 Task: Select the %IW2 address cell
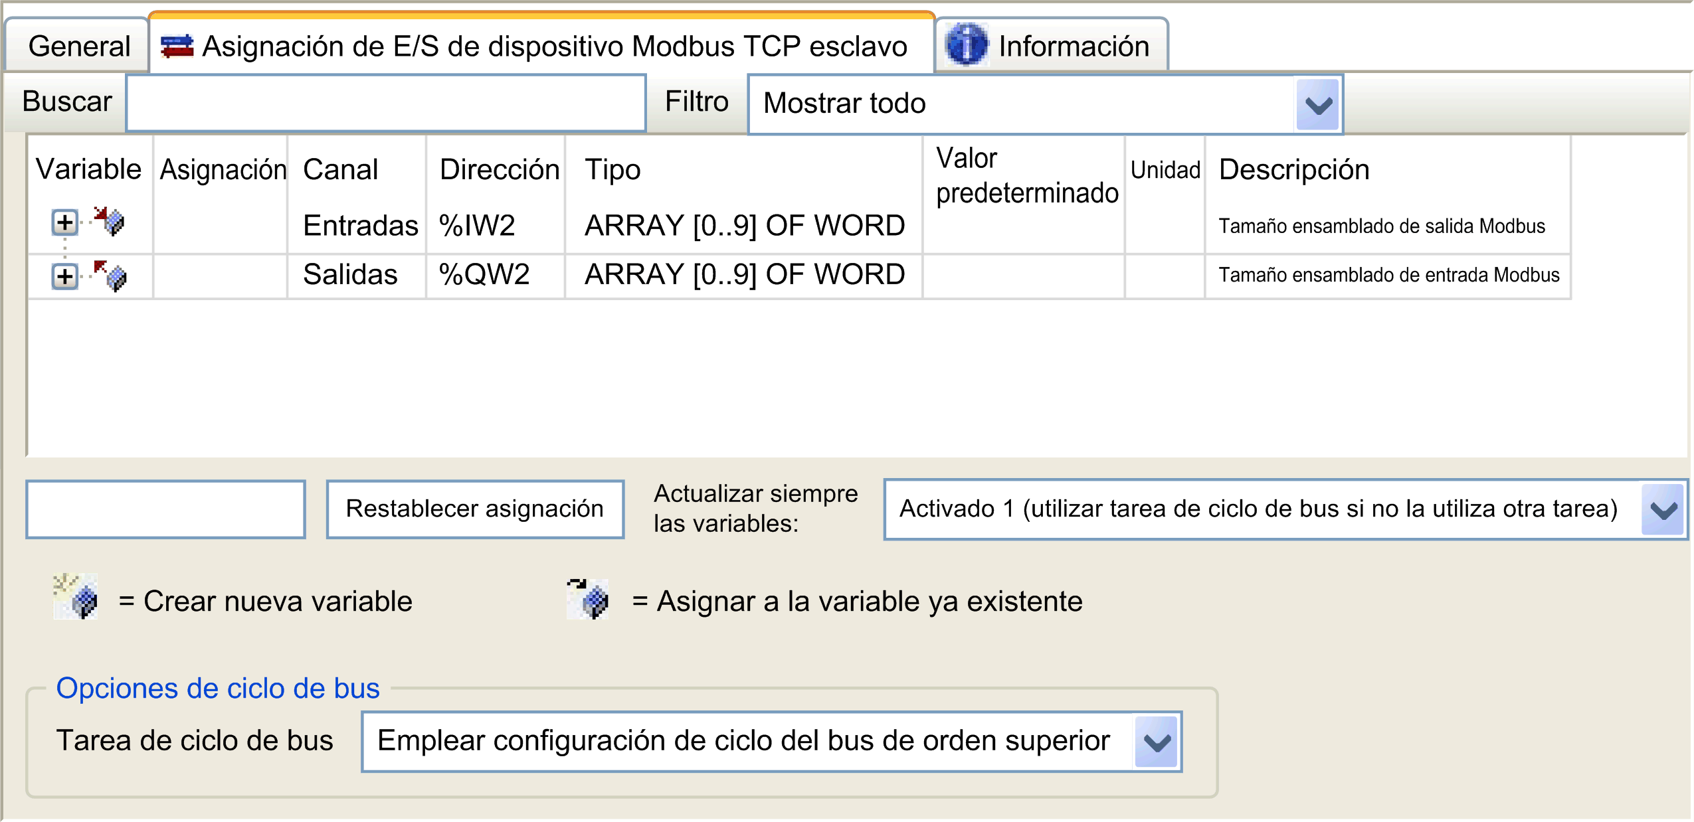[x=477, y=226]
